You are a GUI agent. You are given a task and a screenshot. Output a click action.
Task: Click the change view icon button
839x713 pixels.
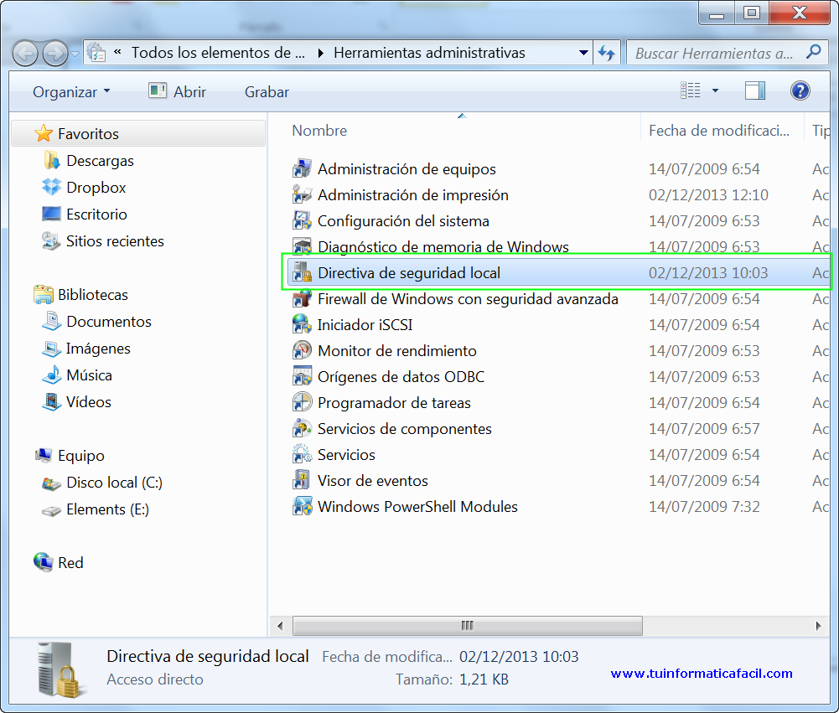click(x=691, y=91)
